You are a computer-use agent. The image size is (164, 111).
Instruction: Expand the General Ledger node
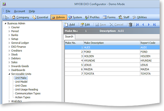9,43
